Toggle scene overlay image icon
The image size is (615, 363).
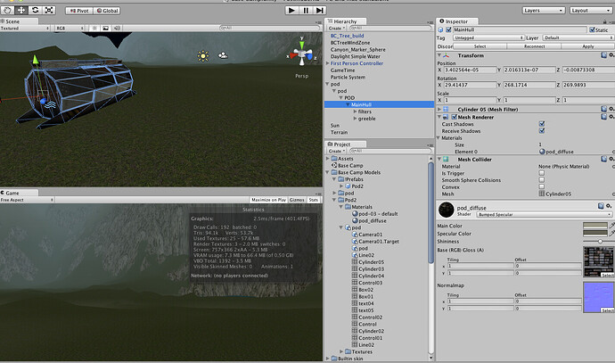[x=105, y=29]
